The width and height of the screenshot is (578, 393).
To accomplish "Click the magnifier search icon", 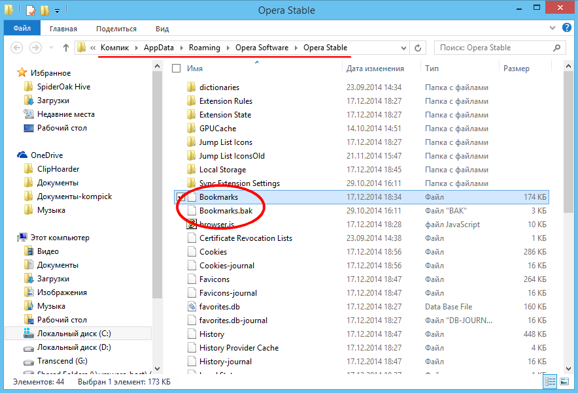I will pyautogui.click(x=556, y=48).
